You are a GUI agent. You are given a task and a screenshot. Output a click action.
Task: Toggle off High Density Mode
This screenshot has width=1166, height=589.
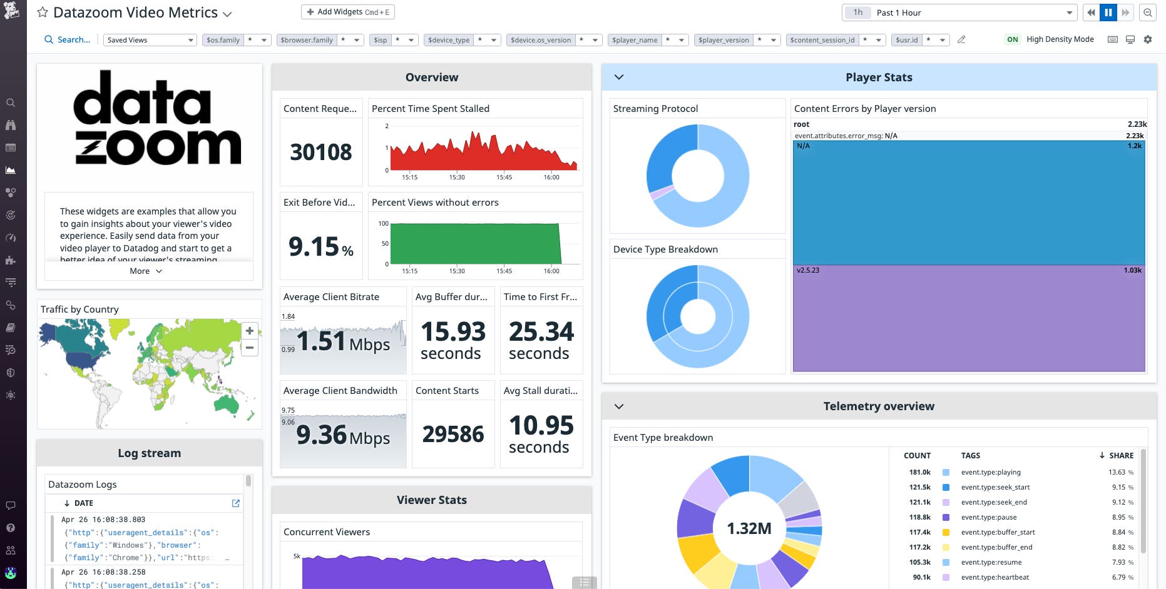(x=1012, y=39)
